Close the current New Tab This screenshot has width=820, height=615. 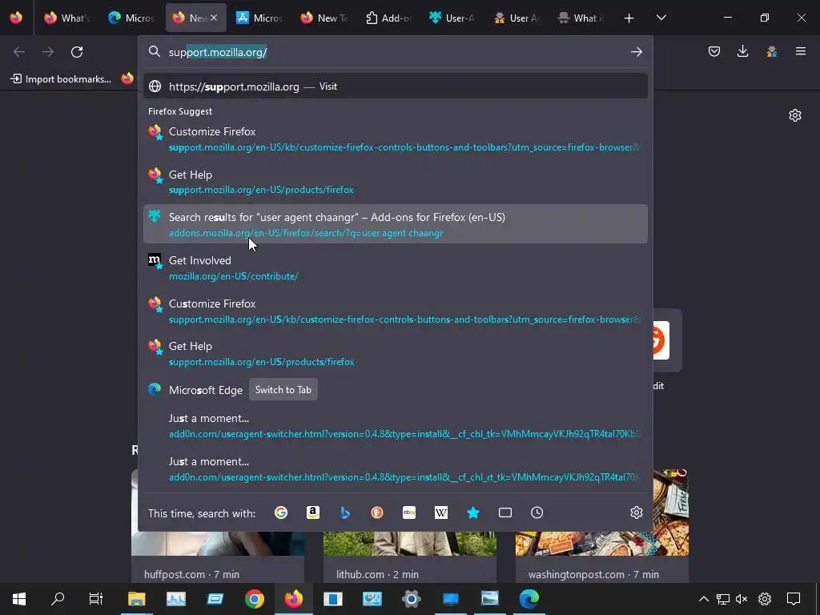214,18
